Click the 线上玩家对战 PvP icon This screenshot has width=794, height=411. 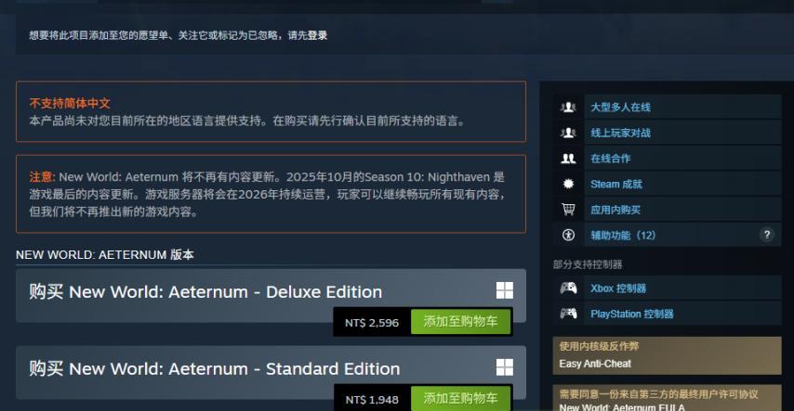pos(568,133)
